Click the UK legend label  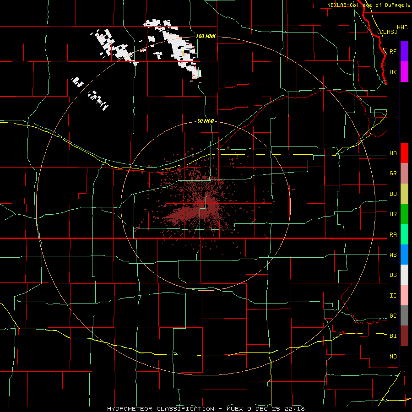pos(393,72)
